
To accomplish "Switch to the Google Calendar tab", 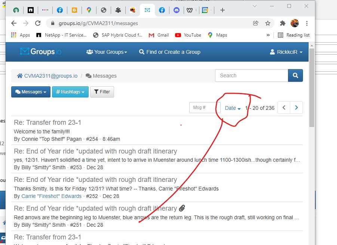I will 205,10.
